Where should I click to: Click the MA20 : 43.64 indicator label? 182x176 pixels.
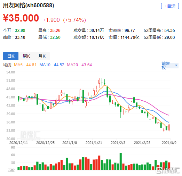pyautogui.click(x=79, y=65)
